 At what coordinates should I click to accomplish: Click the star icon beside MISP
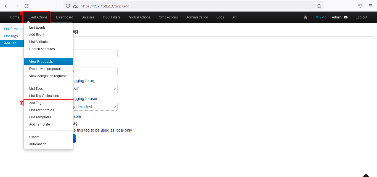[x=306, y=17]
